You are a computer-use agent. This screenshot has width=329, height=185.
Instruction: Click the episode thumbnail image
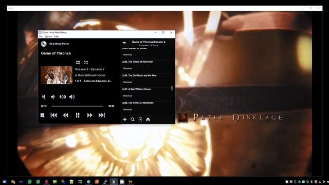[57, 75]
